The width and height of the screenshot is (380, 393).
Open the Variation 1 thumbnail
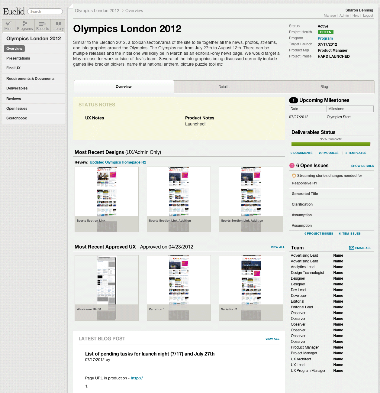tap(179, 288)
